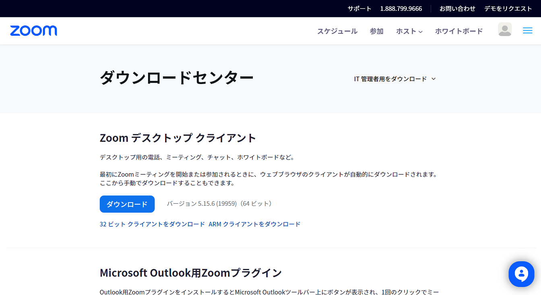Click the ARM クライアントをダウンロード link

pyautogui.click(x=254, y=224)
